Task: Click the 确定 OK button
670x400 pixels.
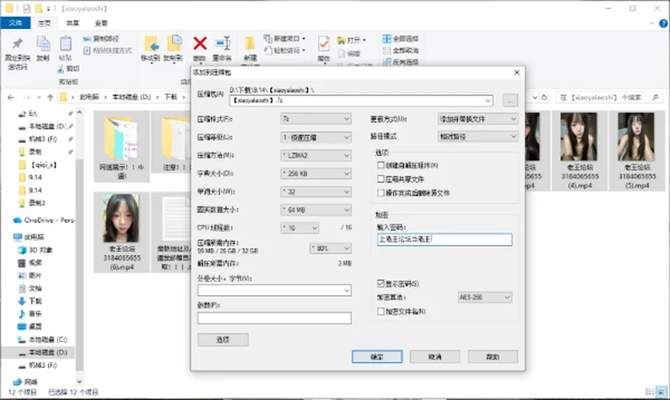Action: (x=377, y=357)
